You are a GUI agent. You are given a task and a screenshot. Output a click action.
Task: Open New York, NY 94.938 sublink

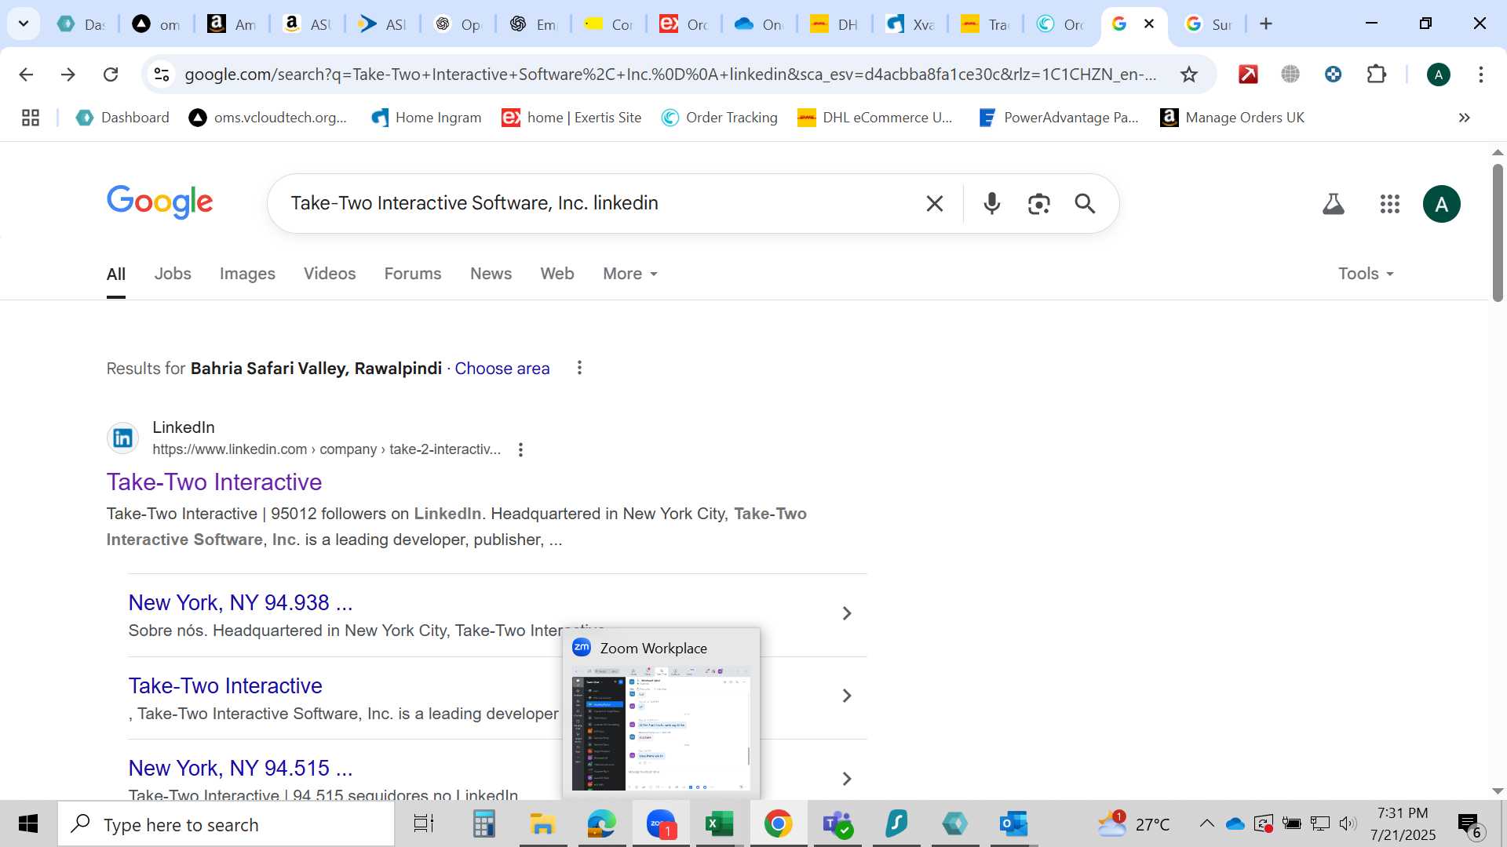tap(240, 603)
